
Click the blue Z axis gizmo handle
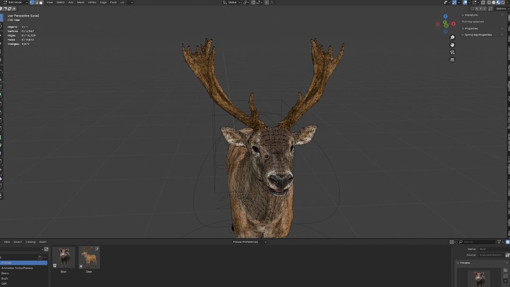tap(445, 17)
